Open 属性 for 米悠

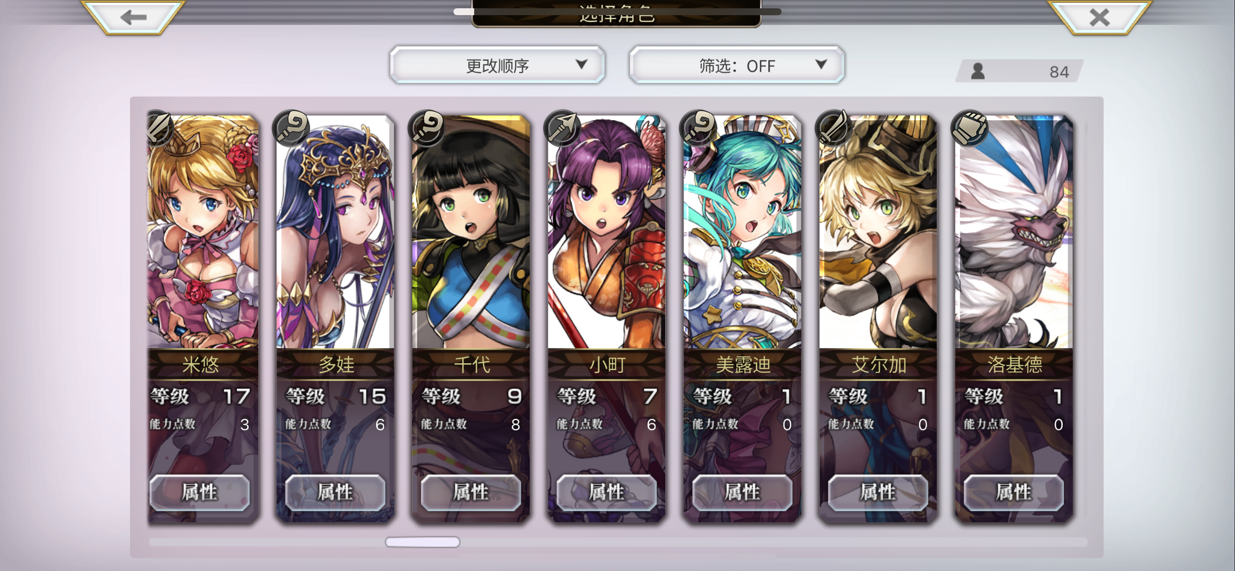(200, 492)
